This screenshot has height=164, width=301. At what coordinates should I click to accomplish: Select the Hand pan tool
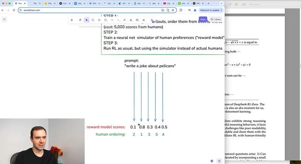point(80,20)
